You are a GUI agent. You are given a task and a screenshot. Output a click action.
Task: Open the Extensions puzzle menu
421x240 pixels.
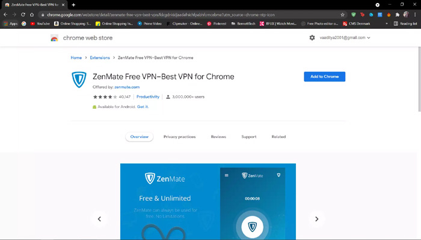(398, 15)
